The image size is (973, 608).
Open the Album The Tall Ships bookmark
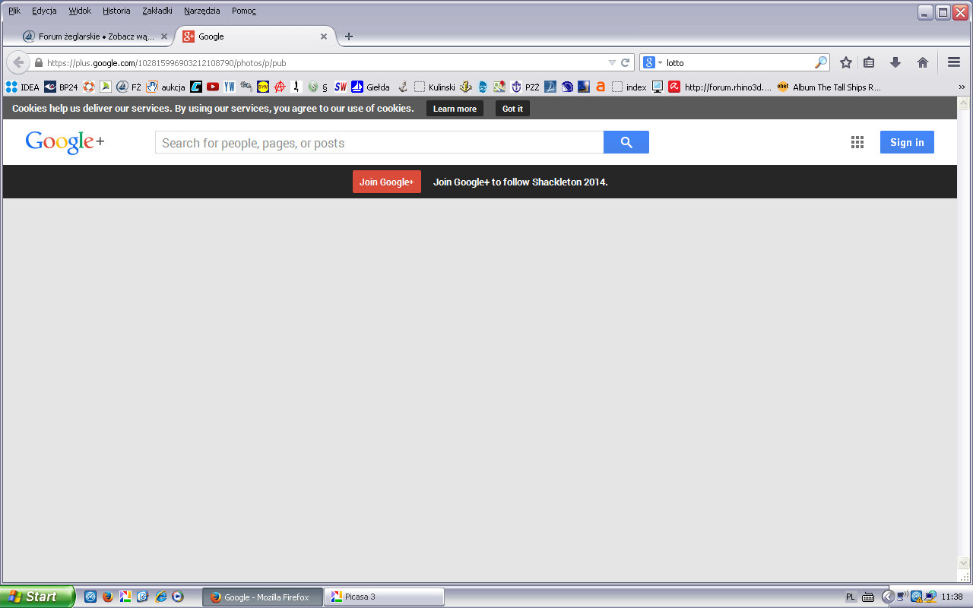click(x=829, y=87)
